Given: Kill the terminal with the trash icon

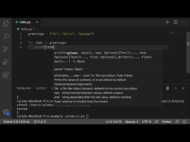Looking at the screenshot, I should click(167, 88).
